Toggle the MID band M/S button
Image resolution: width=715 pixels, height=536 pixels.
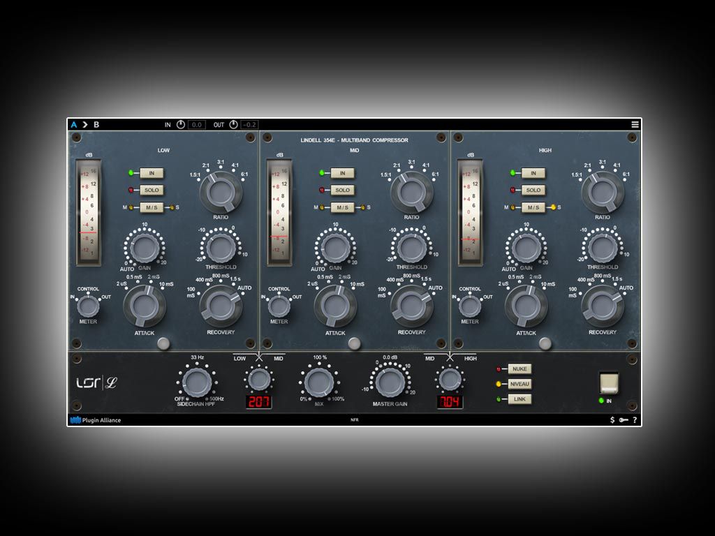coord(342,207)
